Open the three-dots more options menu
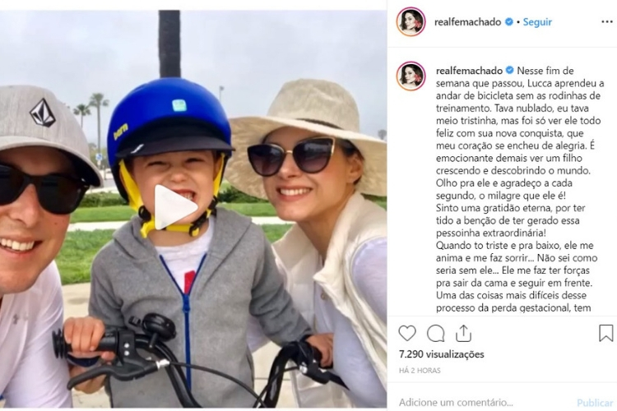This screenshot has height=411, width=617. pos(607,22)
